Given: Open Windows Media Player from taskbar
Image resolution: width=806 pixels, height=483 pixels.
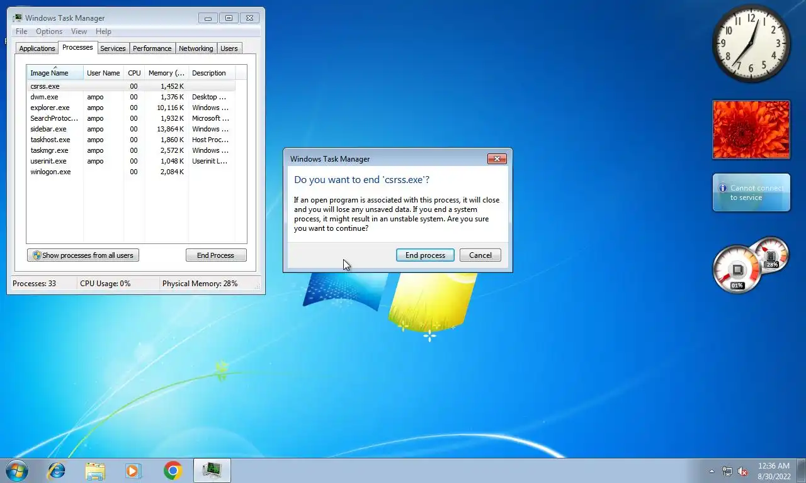Looking at the screenshot, I should [133, 470].
